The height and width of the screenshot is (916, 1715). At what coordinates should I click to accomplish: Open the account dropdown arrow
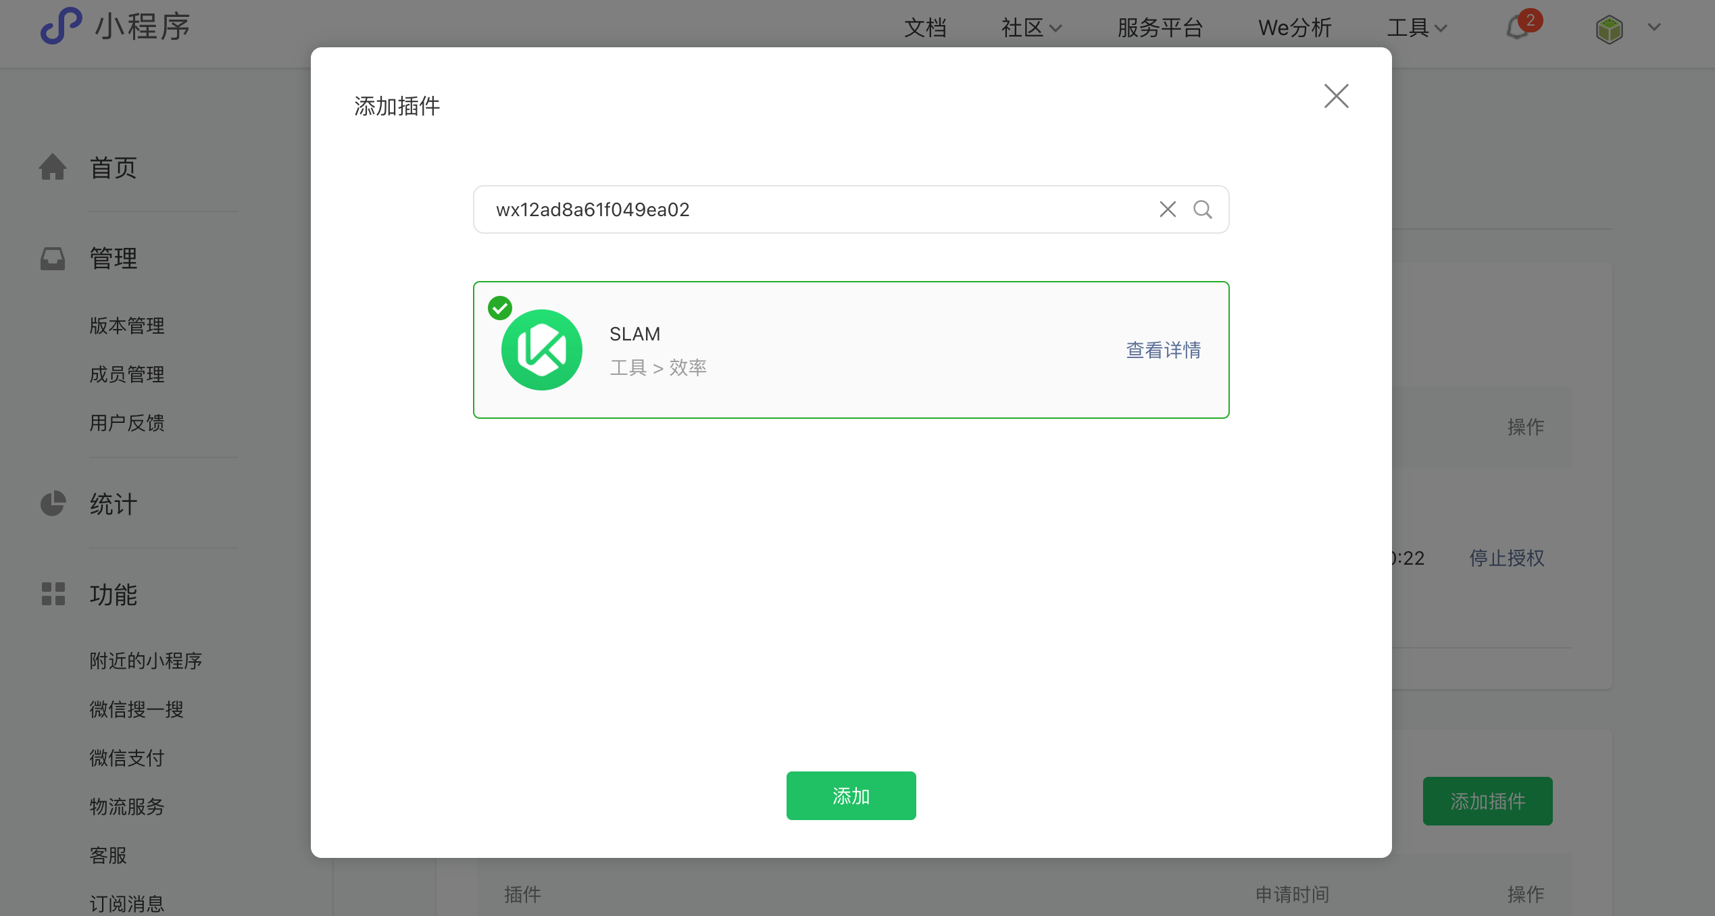click(1654, 28)
